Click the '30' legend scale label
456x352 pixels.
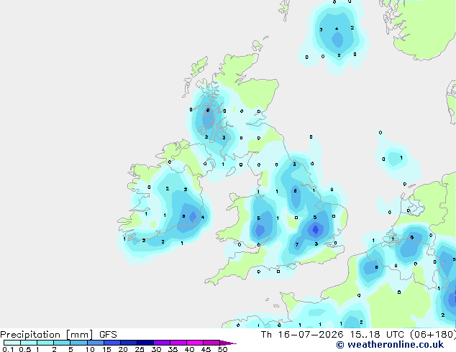click(156, 349)
